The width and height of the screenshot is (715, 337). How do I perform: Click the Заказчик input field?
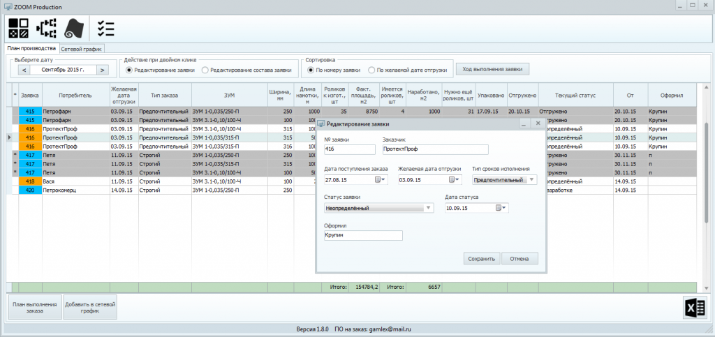point(435,149)
